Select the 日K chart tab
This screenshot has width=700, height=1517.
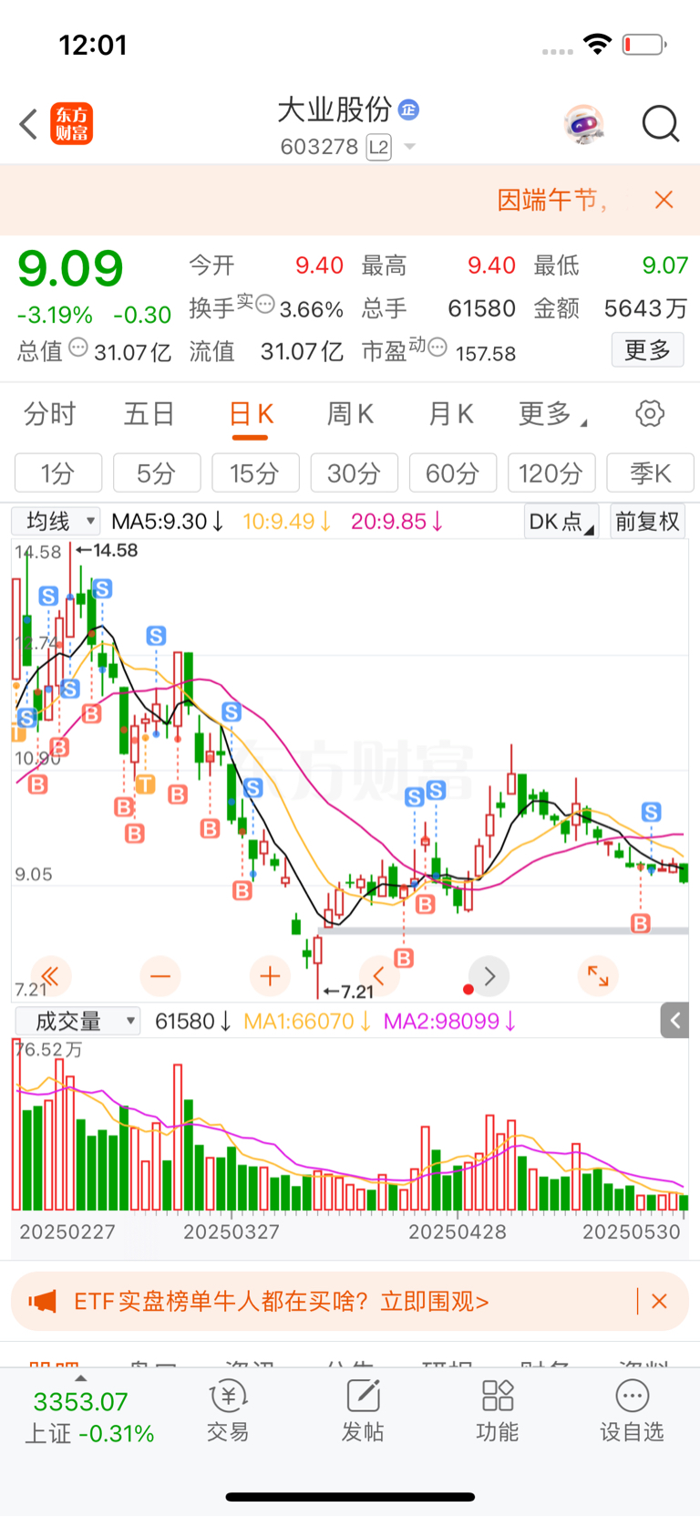coord(250,415)
